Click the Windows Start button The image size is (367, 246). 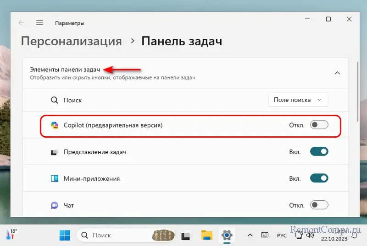pos(65,235)
